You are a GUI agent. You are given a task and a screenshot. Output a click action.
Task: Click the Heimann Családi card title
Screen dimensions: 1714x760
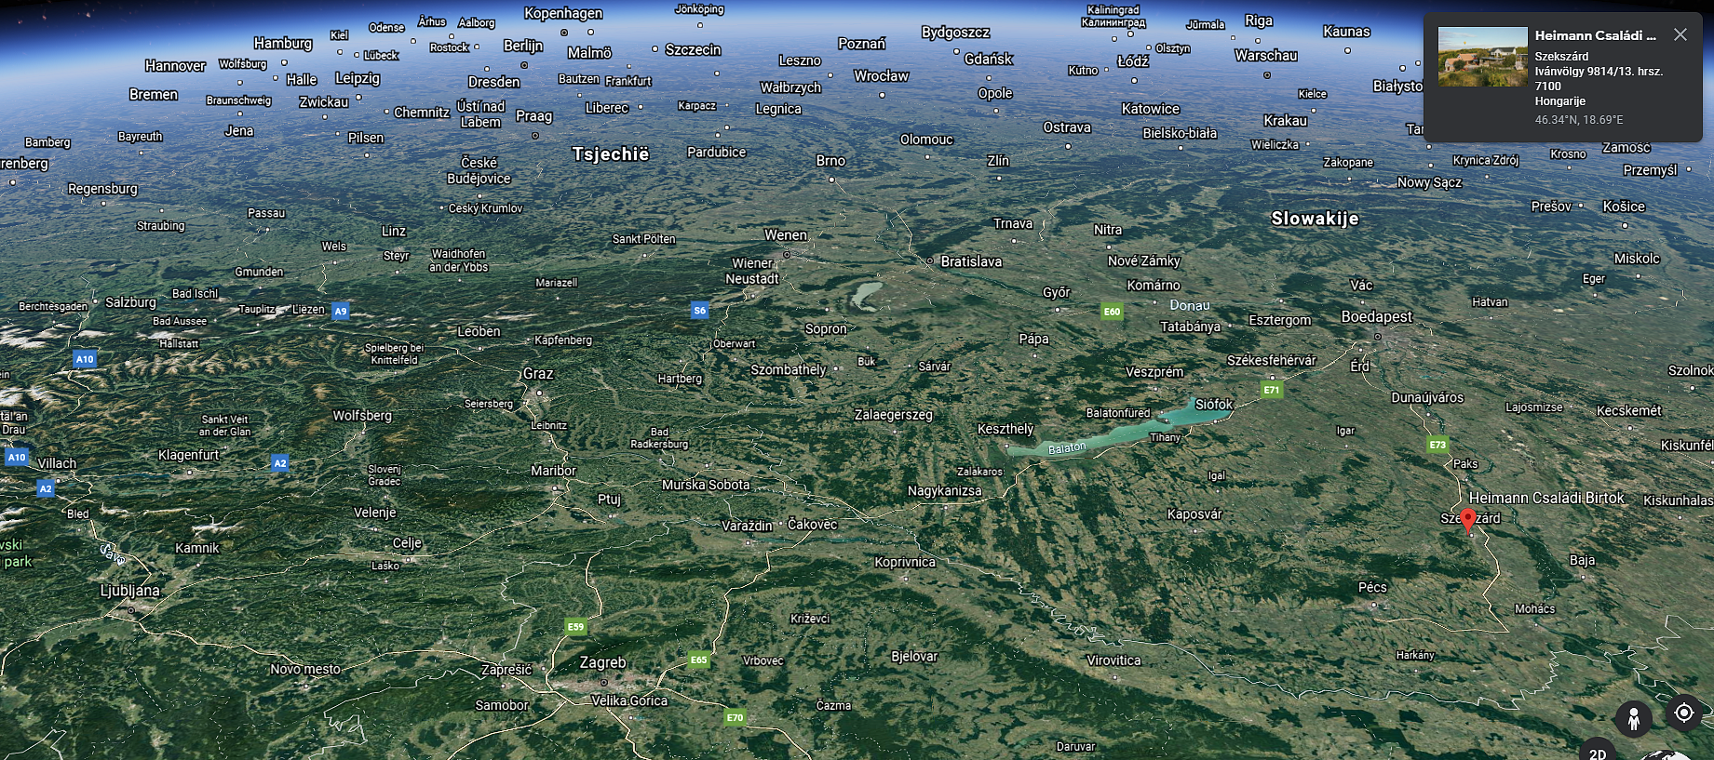point(1594,35)
